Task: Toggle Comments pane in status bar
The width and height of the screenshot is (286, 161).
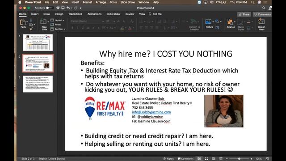Action: click(185, 159)
